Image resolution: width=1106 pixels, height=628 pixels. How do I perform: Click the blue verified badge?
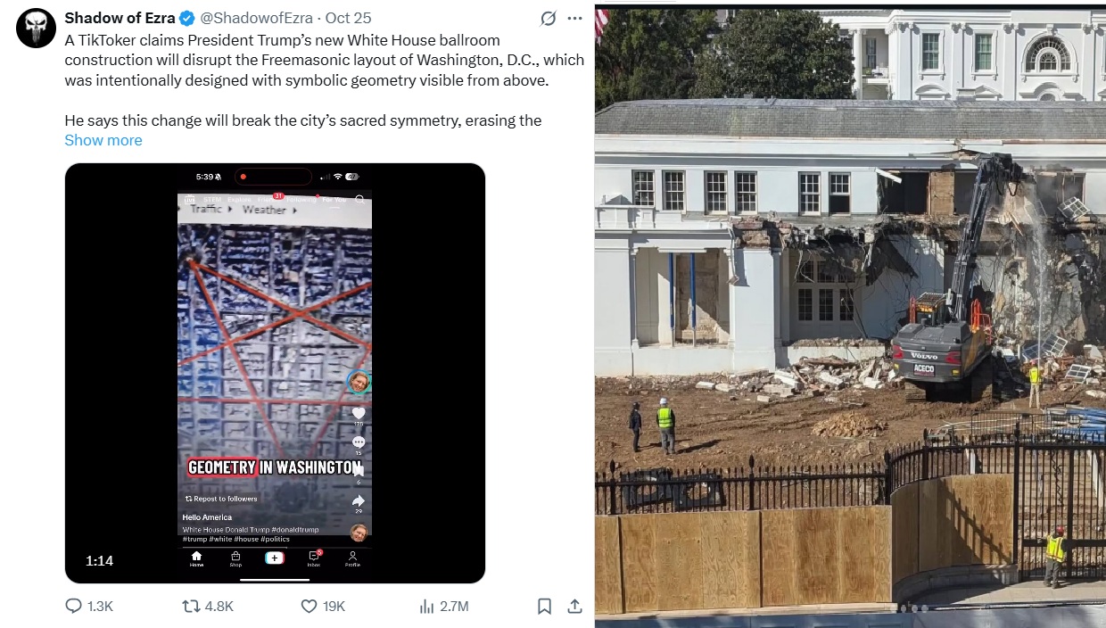(187, 18)
